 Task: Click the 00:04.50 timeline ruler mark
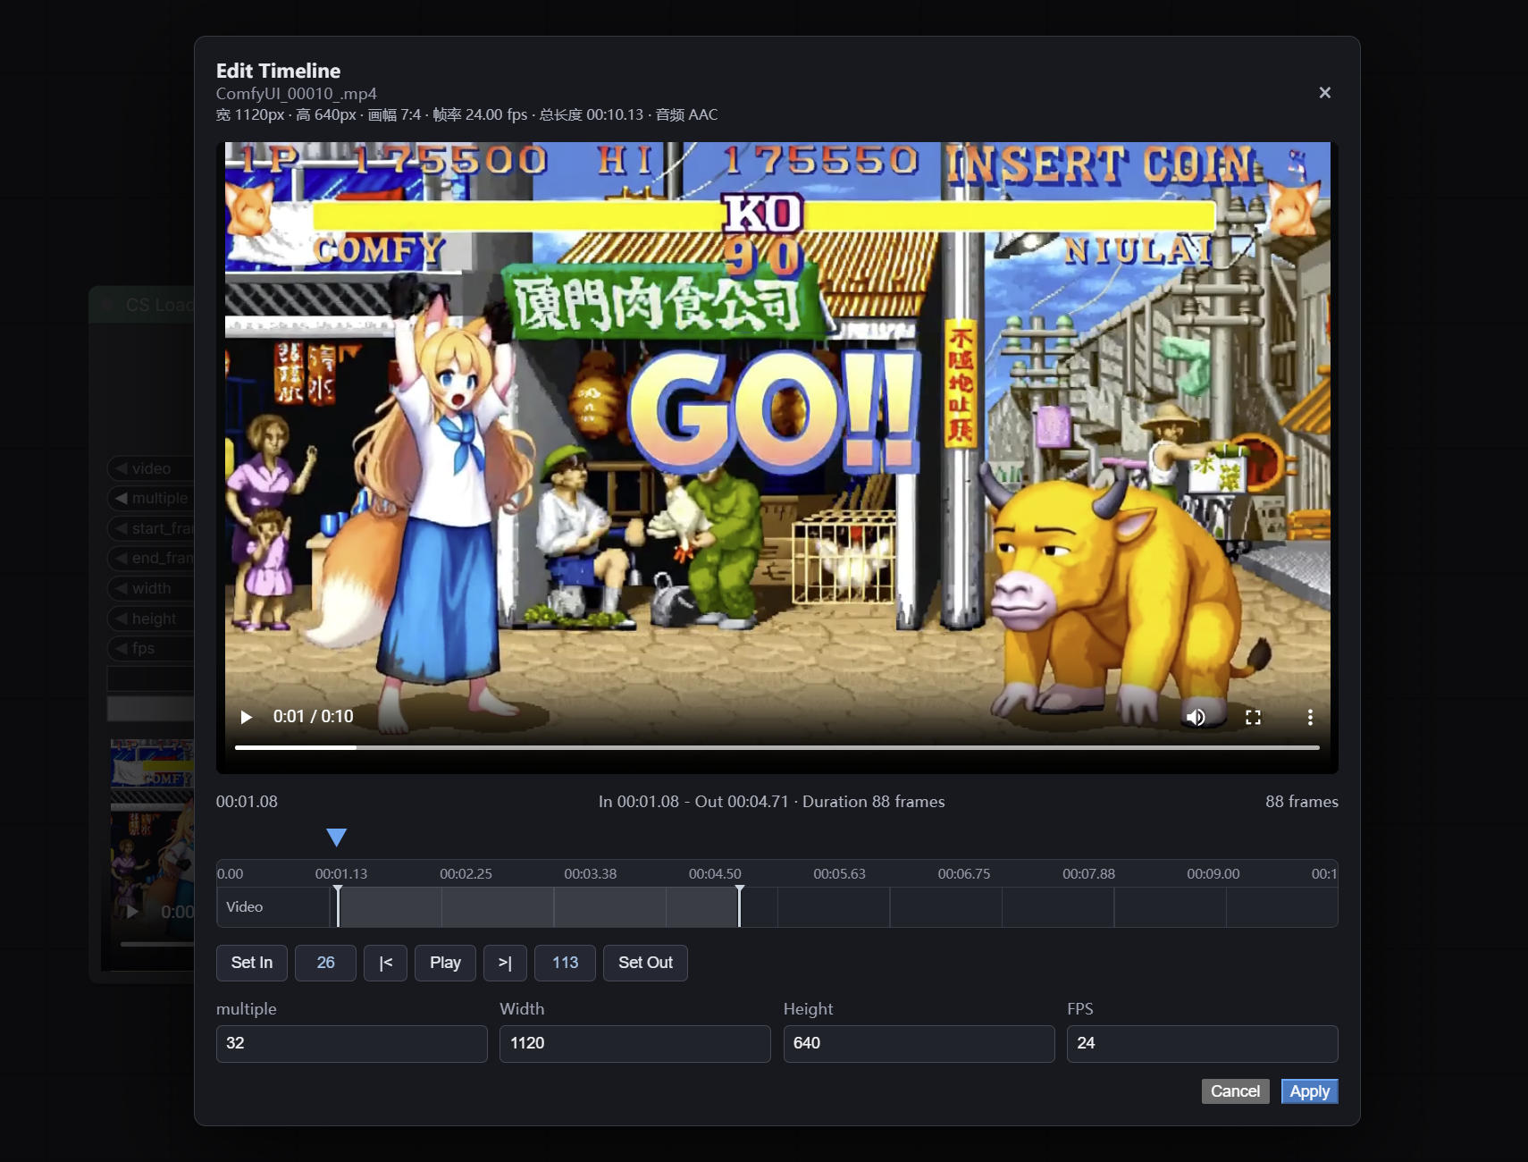pos(715,873)
